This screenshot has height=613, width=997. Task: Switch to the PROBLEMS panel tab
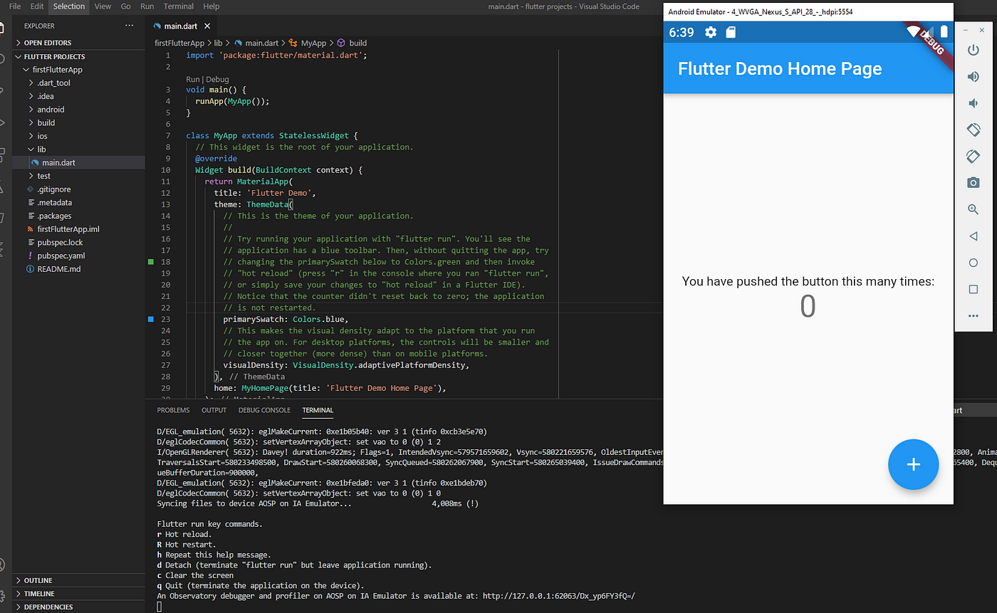tap(173, 410)
